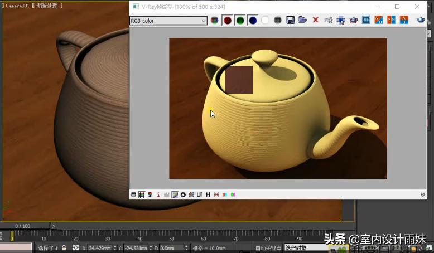
Task: Toggle the green channel button
Action: click(240, 21)
